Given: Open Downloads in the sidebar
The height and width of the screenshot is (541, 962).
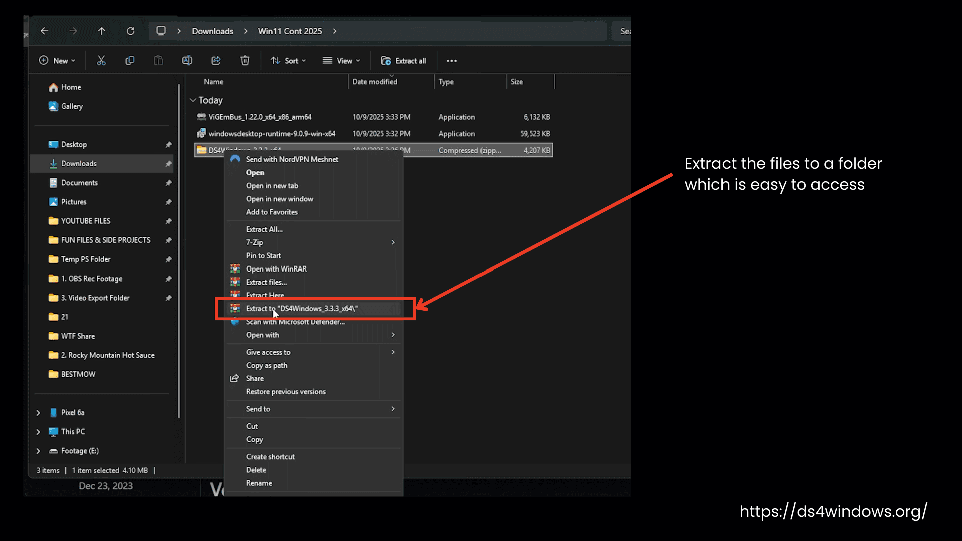Looking at the screenshot, I should (102, 164).
